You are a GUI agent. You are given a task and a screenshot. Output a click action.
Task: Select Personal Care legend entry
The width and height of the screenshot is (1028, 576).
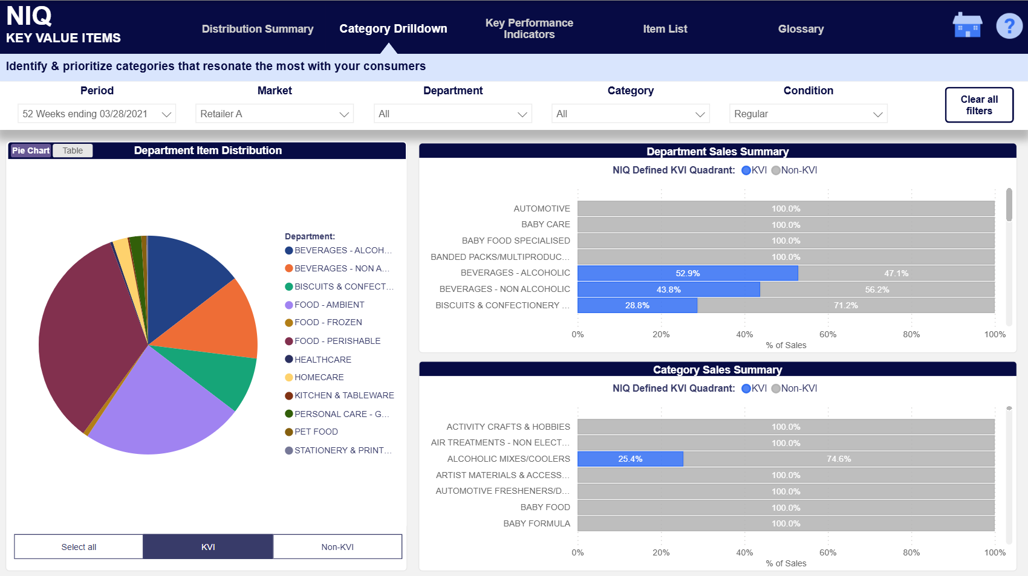pyautogui.click(x=337, y=414)
